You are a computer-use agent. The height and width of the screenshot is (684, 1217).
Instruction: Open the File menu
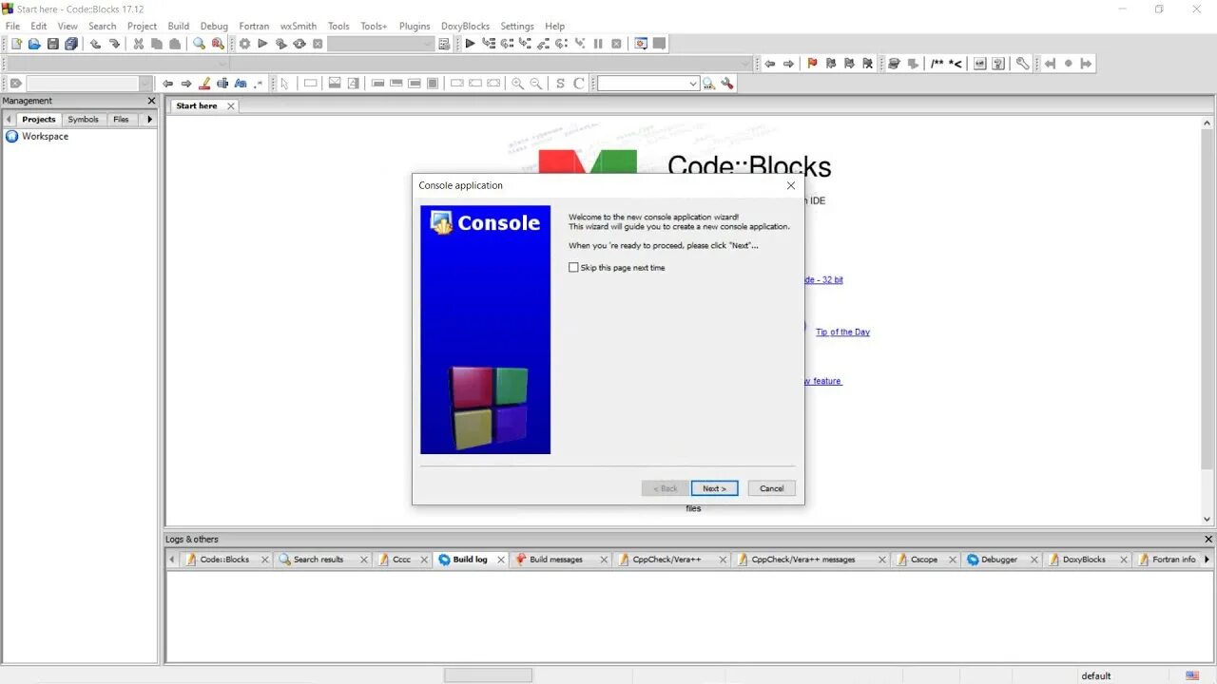[12, 26]
